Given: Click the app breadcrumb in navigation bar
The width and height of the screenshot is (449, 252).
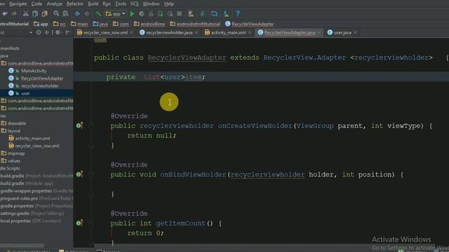Looking at the screenshot, I should coord(41,24).
